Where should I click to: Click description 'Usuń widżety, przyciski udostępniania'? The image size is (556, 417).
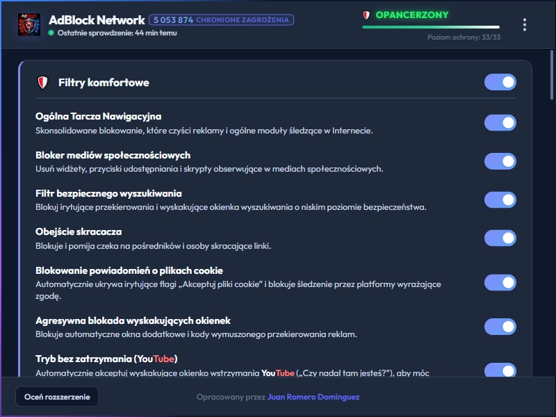(x=209, y=169)
